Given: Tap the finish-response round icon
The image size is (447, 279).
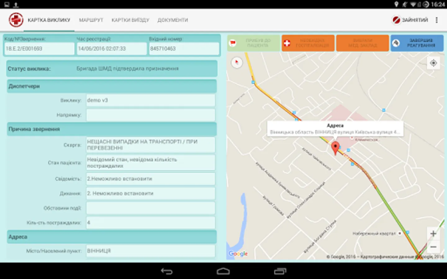Looking at the screenshot, I should pyautogui.click(x=396, y=43).
